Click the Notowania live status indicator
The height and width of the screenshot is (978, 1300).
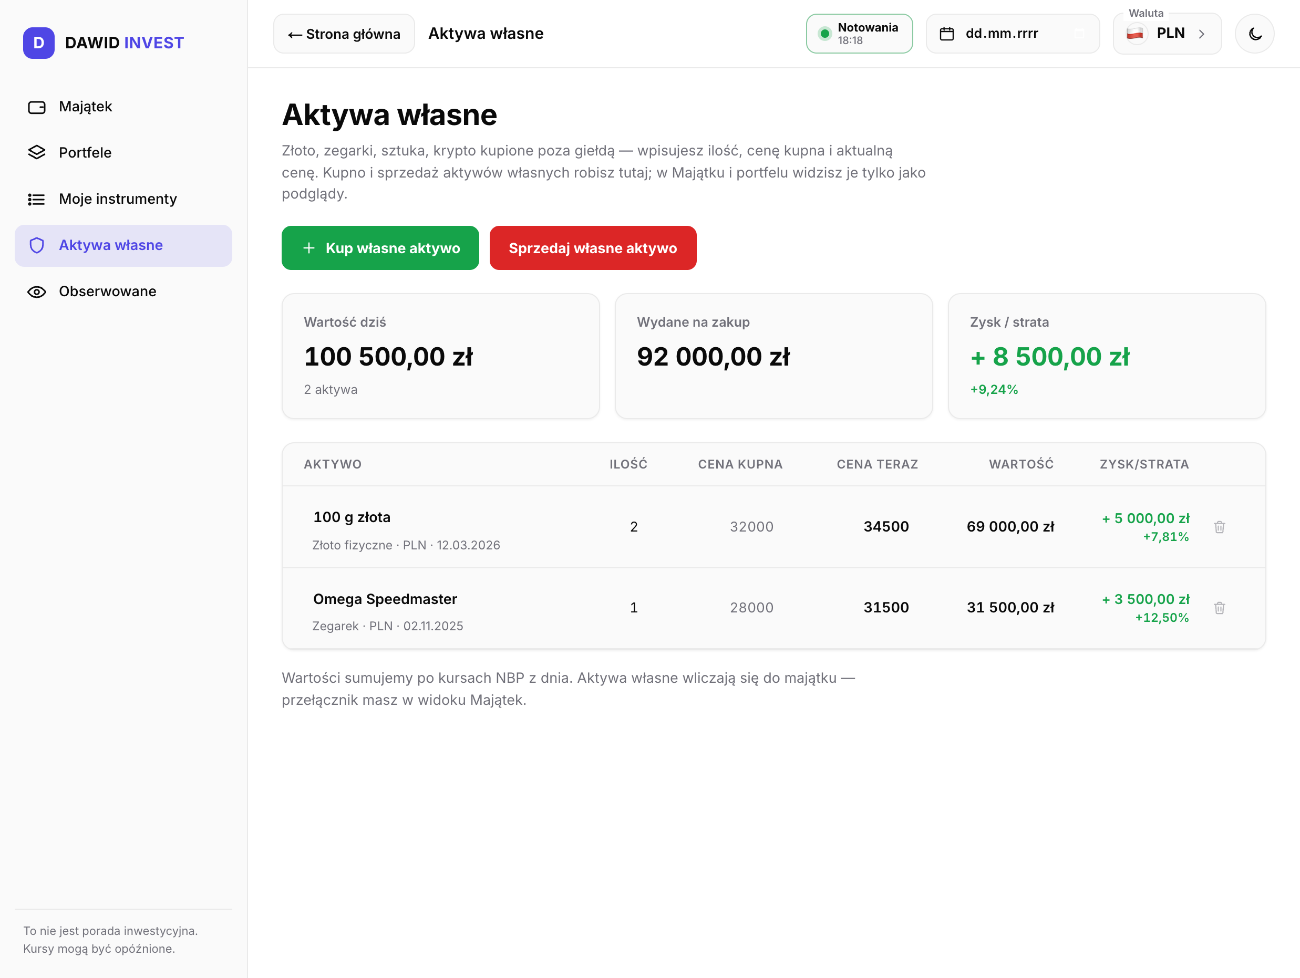[x=859, y=34]
